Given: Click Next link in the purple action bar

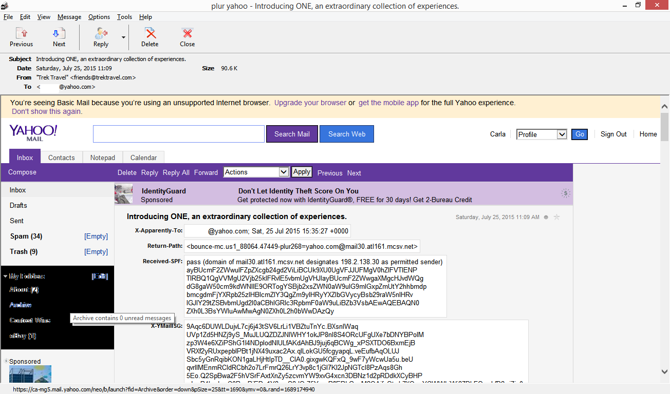Looking at the screenshot, I should pyautogui.click(x=354, y=173).
